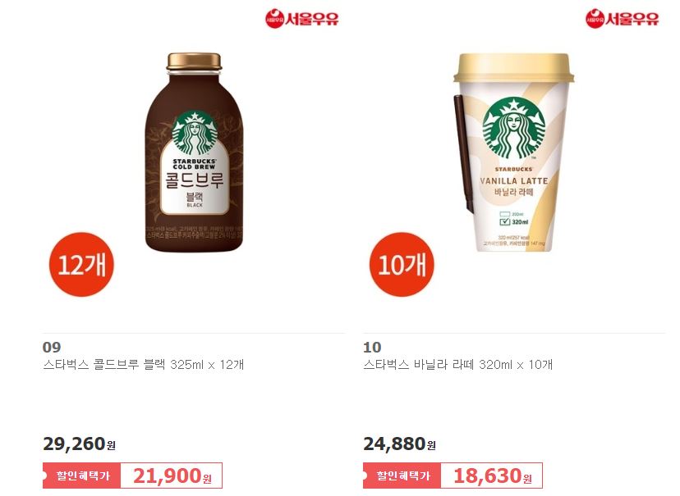The height and width of the screenshot is (496, 680).
Task: Select the discounted price 21,900원
Action: pos(172,476)
